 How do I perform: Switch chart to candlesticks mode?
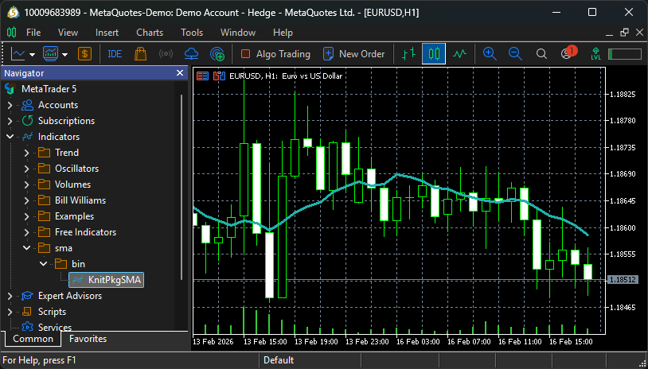pos(434,54)
